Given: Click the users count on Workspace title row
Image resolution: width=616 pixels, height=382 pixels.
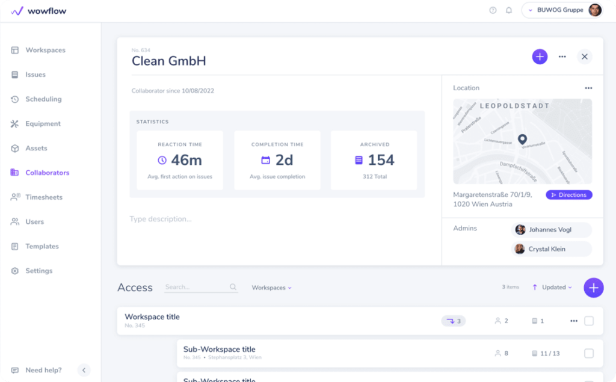Looking at the screenshot, I should pos(501,321).
